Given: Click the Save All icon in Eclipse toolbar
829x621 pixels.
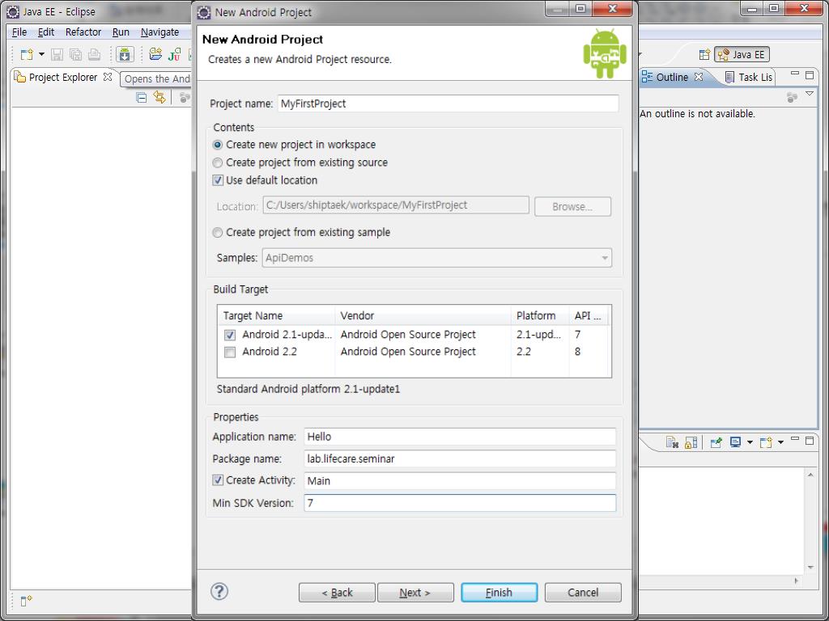Looking at the screenshot, I should click(x=75, y=54).
